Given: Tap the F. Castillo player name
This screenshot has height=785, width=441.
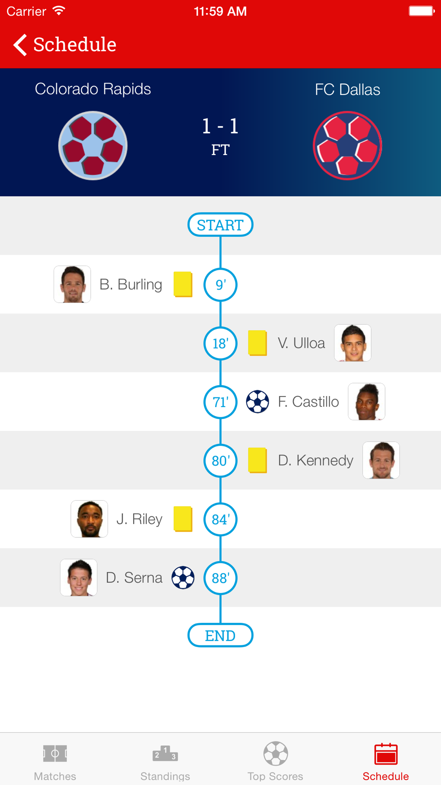Looking at the screenshot, I should [x=308, y=402].
